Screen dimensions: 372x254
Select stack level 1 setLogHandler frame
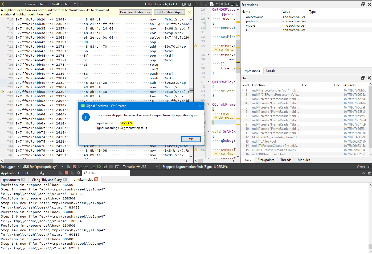pos(304,90)
